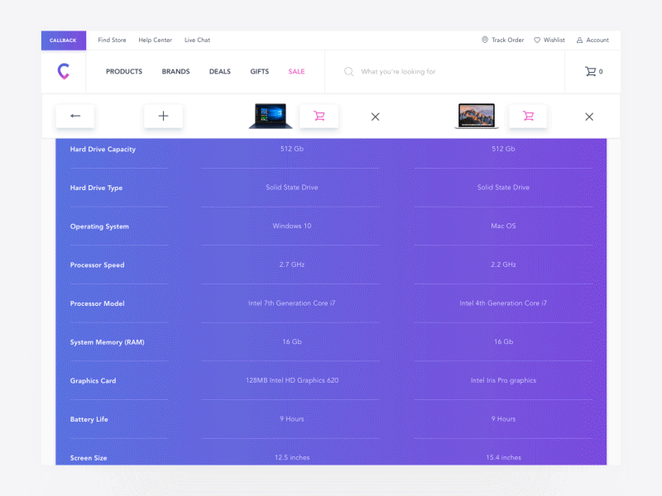Viewport: 662px width, 496px height.
Task: Add the Windows laptop to cart via pink cart icon
Action: tap(319, 117)
